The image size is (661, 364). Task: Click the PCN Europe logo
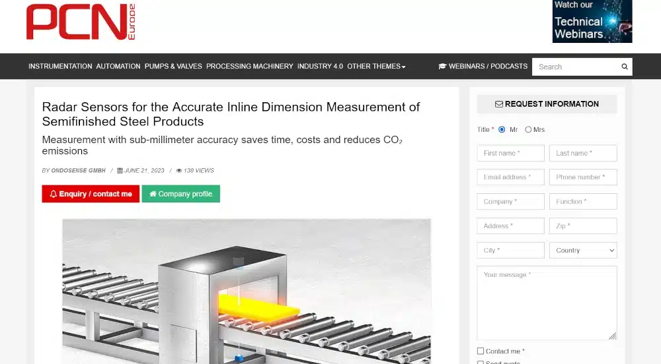pyautogui.click(x=81, y=22)
